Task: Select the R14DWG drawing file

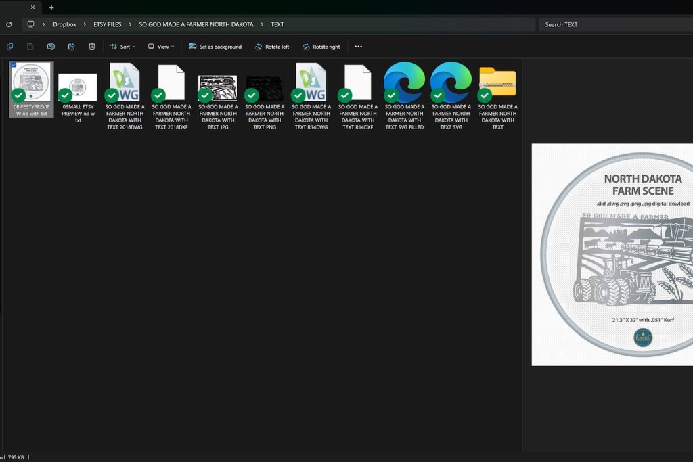Action: pyautogui.click(x=311, y=83)
